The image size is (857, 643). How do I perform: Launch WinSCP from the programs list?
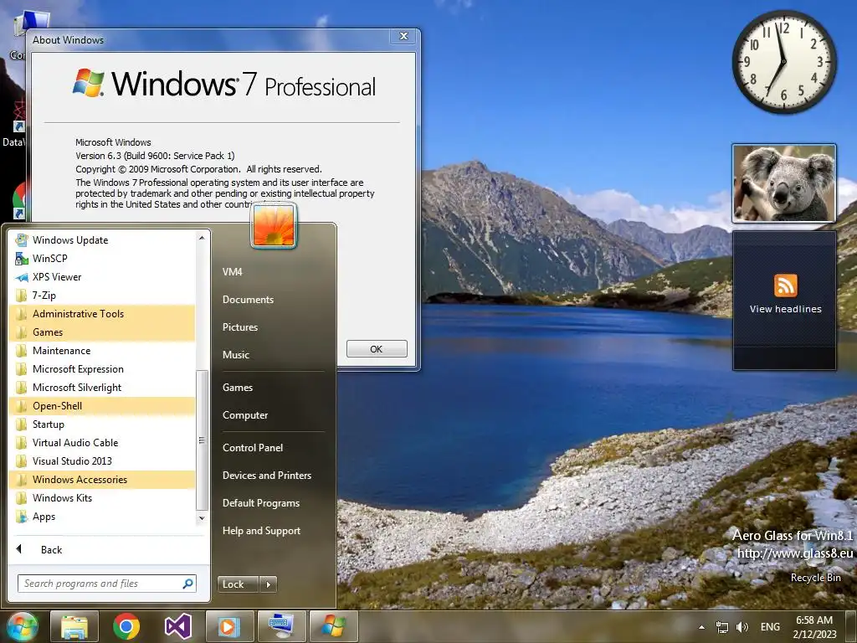[x=101, y=258]
